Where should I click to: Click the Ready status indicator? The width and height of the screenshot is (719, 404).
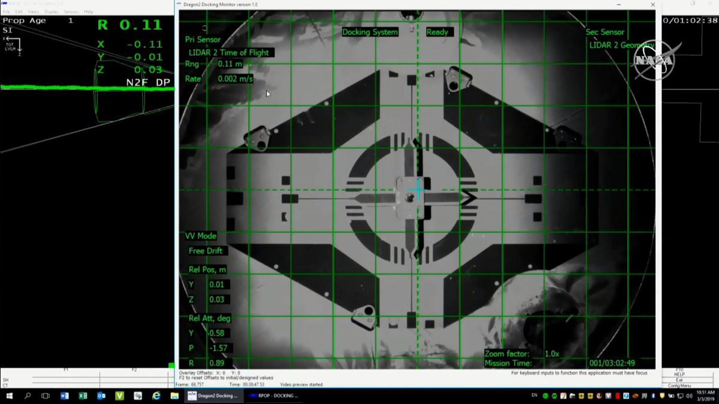click(x=439, y=32)
